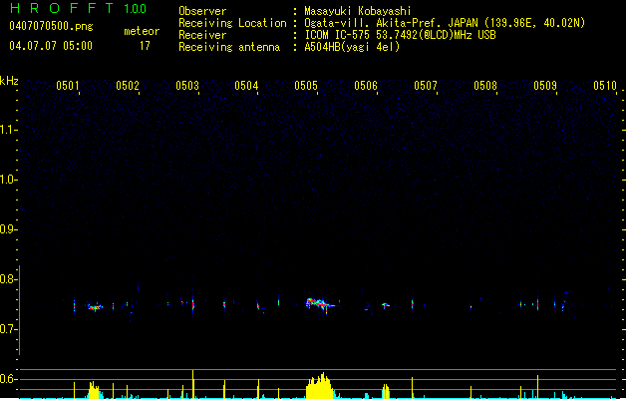Screen dimensions: 627x399
Task: Click the 0505 time marker
Action: 306,86
